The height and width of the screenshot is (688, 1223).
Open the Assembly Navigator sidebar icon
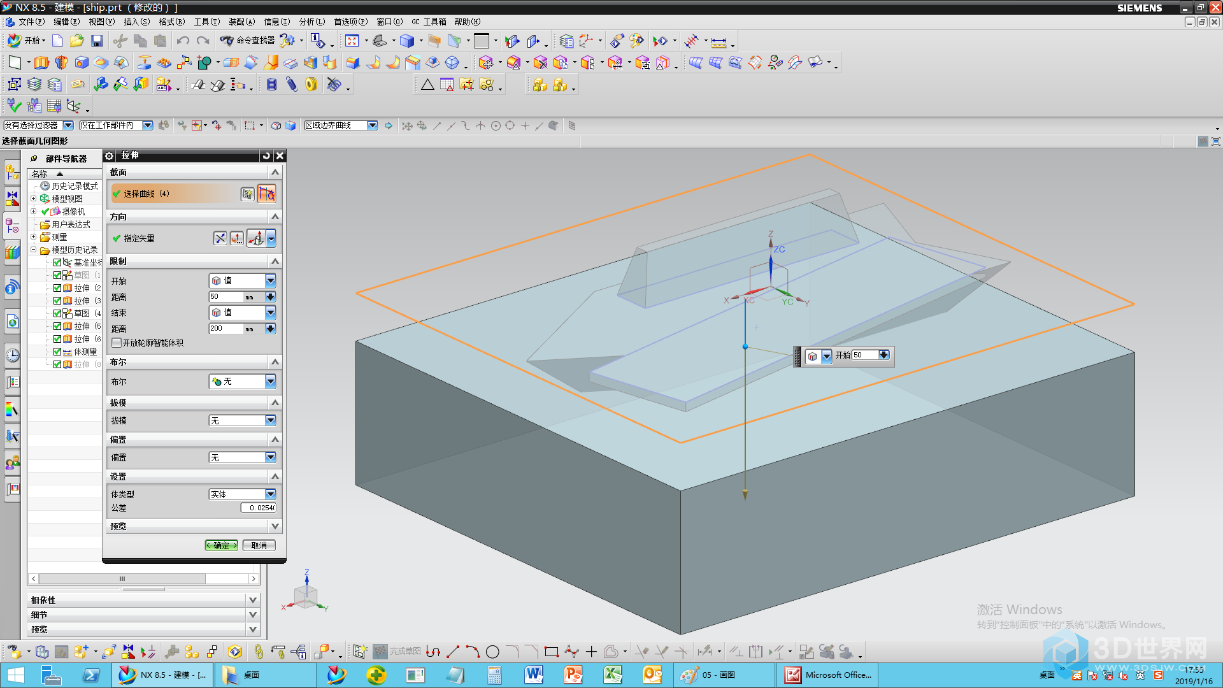point(12,172)
